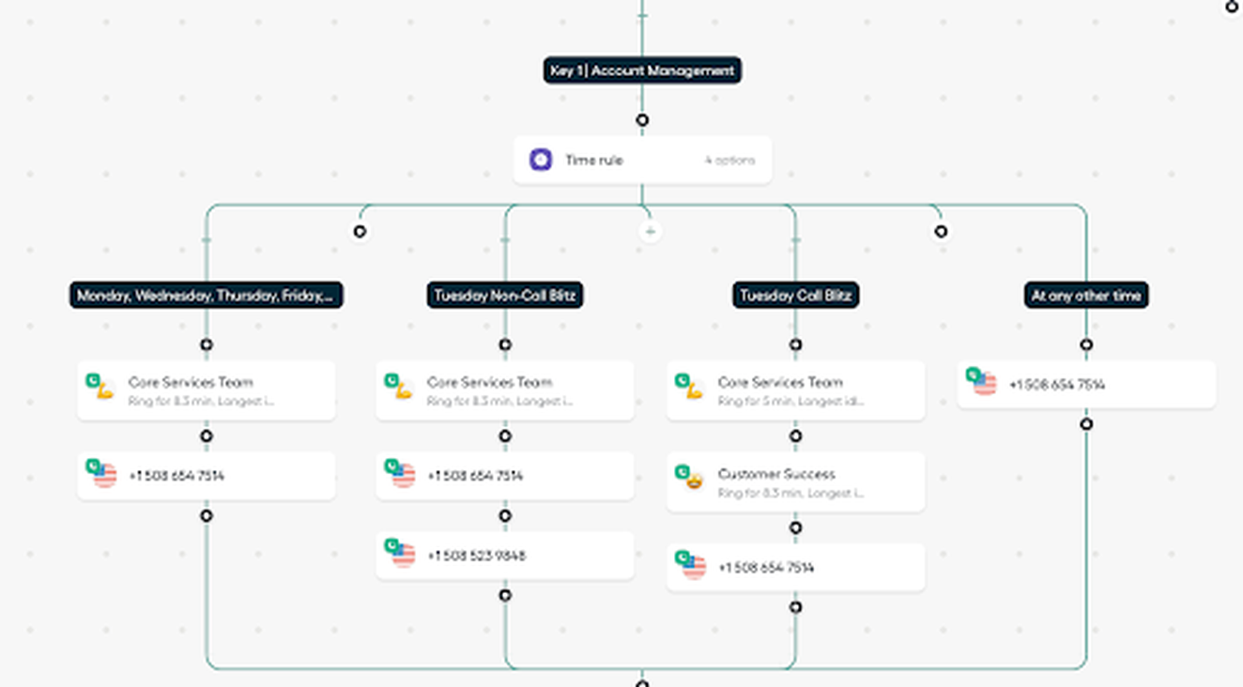Click +1 508 654 7514 under At any other time
This screenshot has height=687, width=1243.
pos(1057,385)
